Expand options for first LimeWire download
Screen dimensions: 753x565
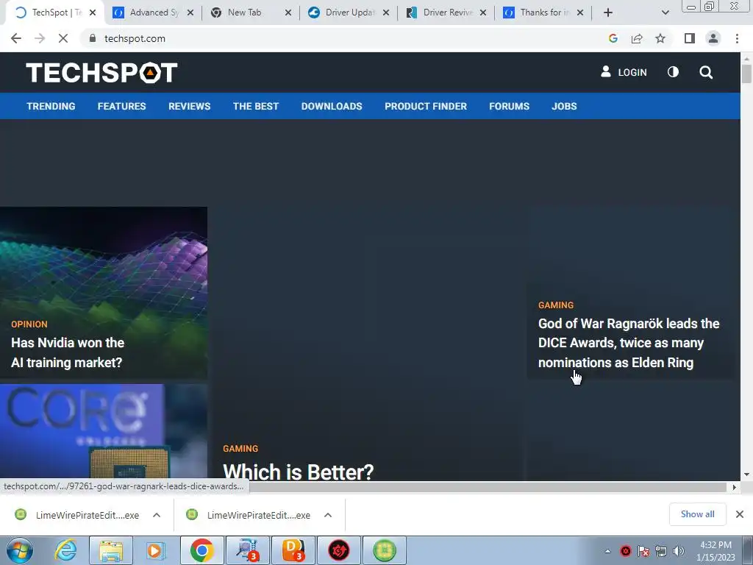point(157,515)
